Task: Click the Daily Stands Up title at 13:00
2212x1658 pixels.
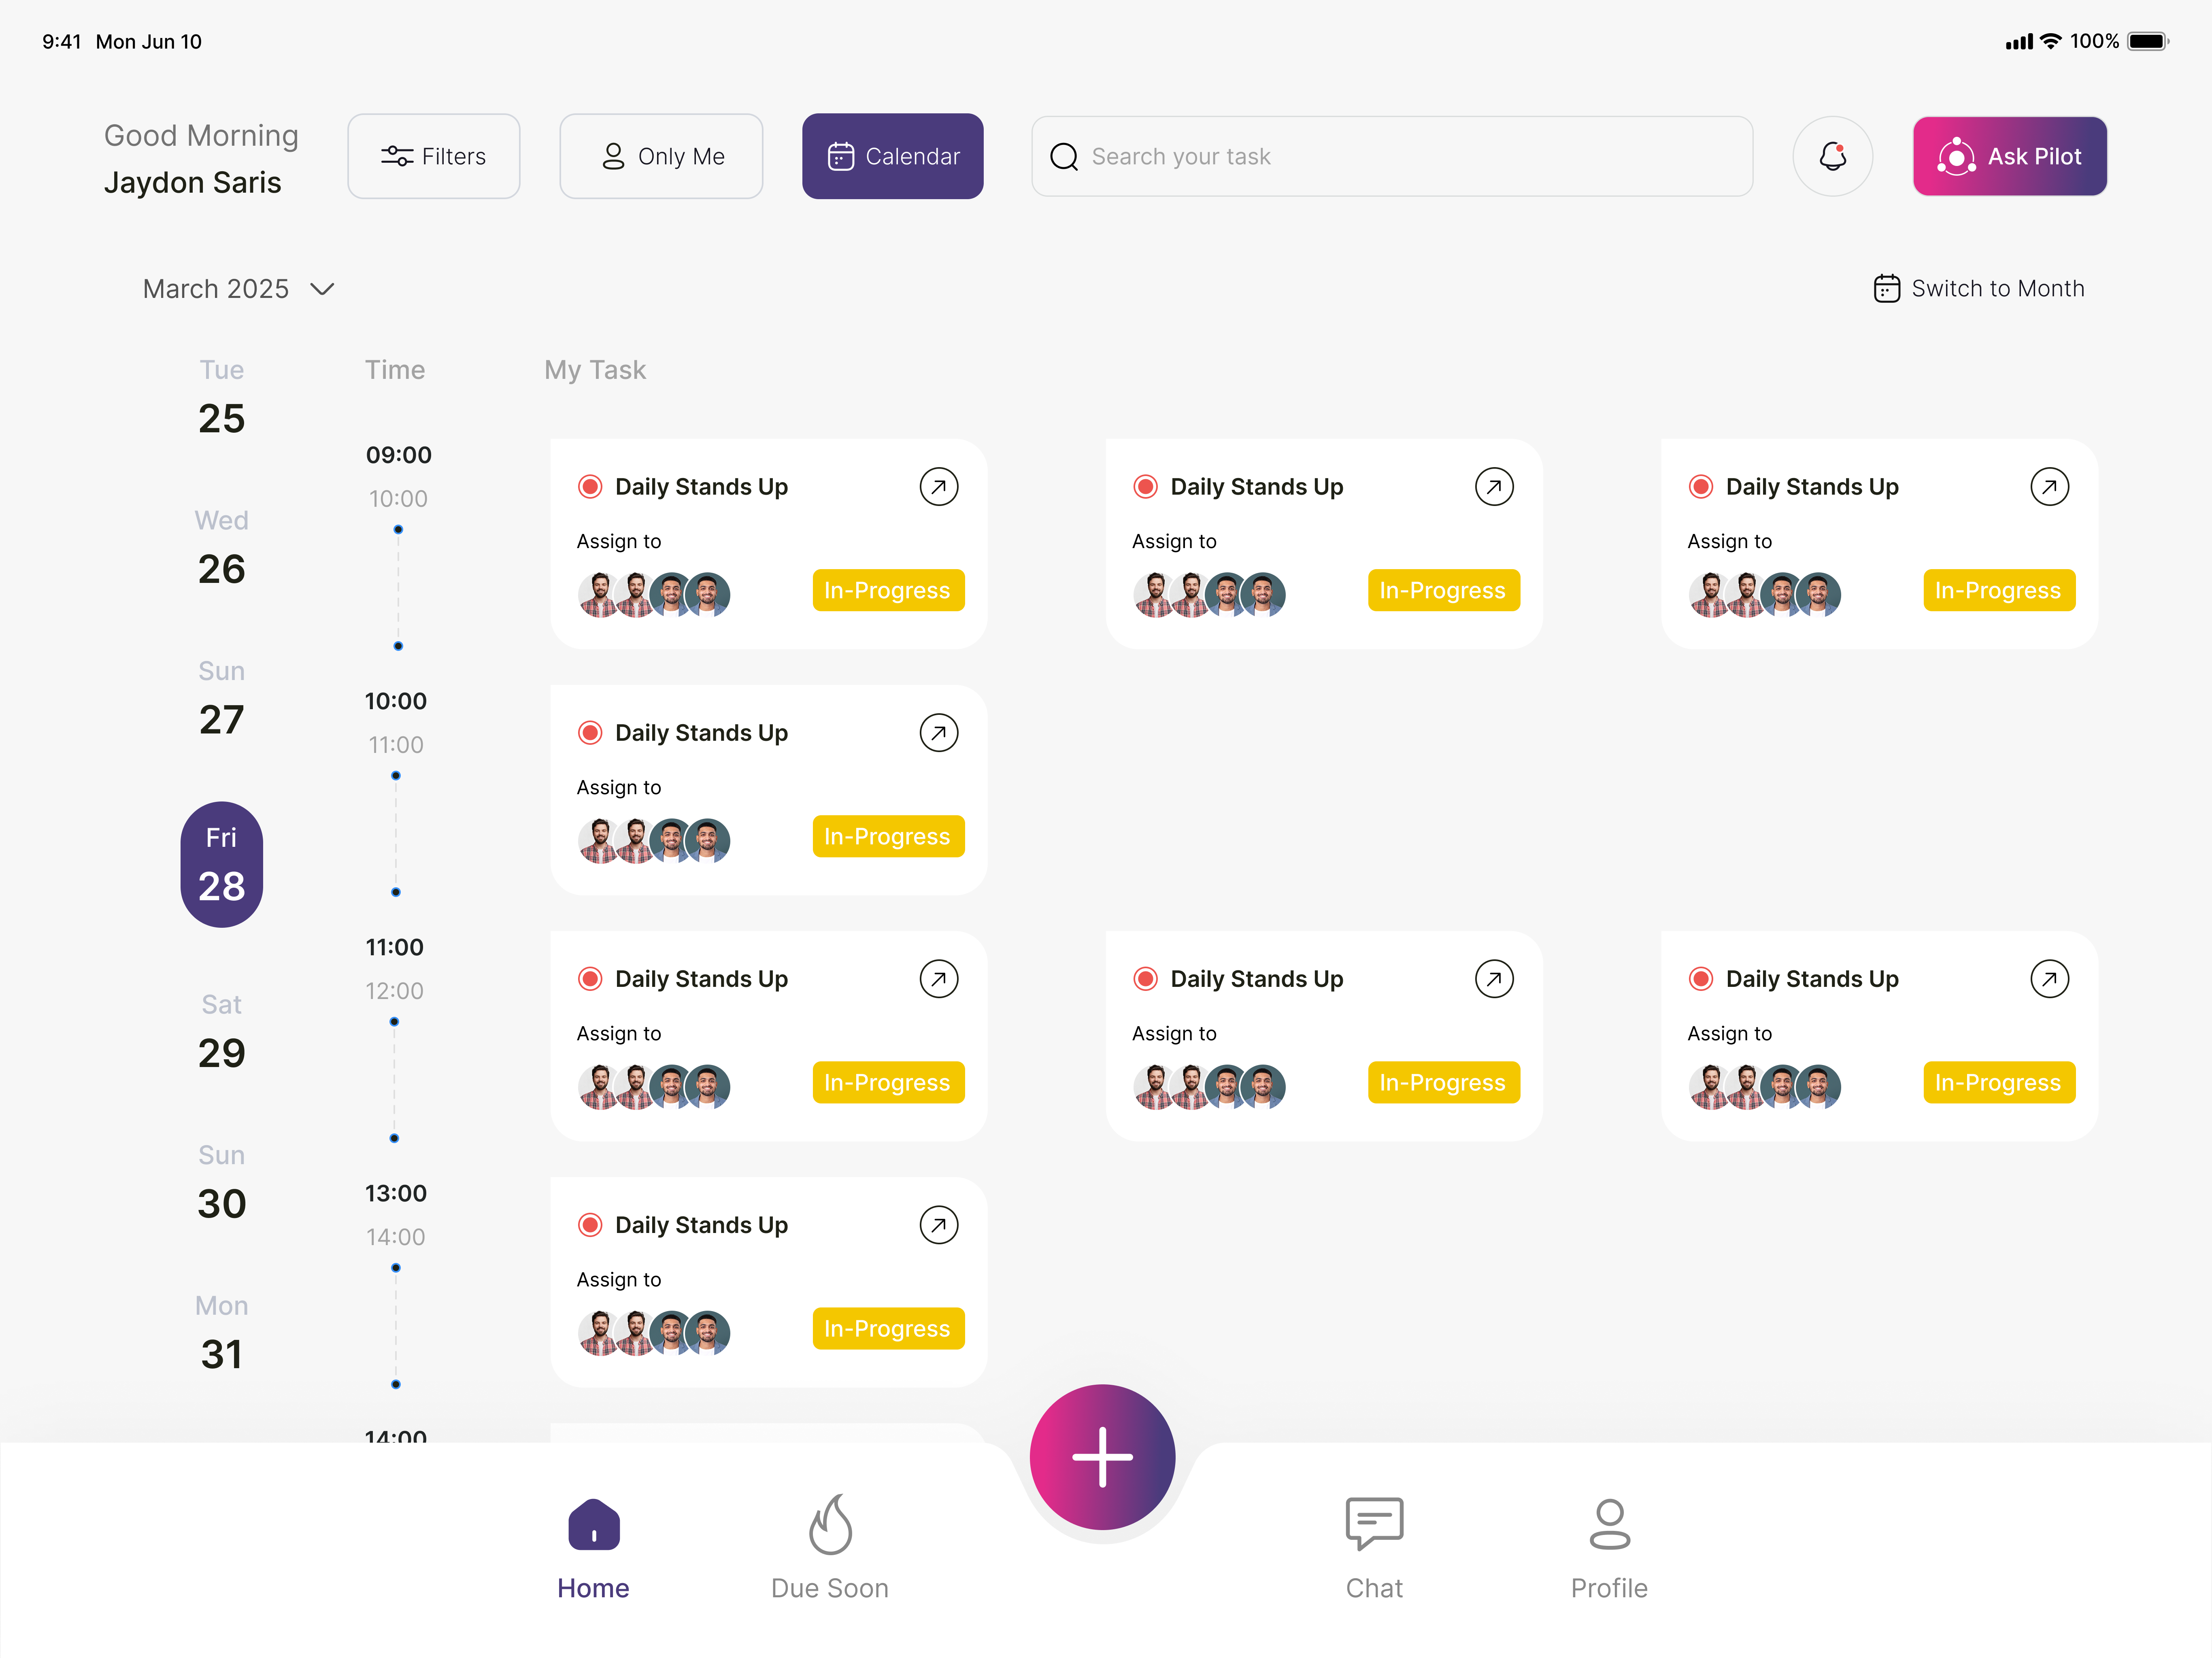Action: click(x=701, y=1224)
